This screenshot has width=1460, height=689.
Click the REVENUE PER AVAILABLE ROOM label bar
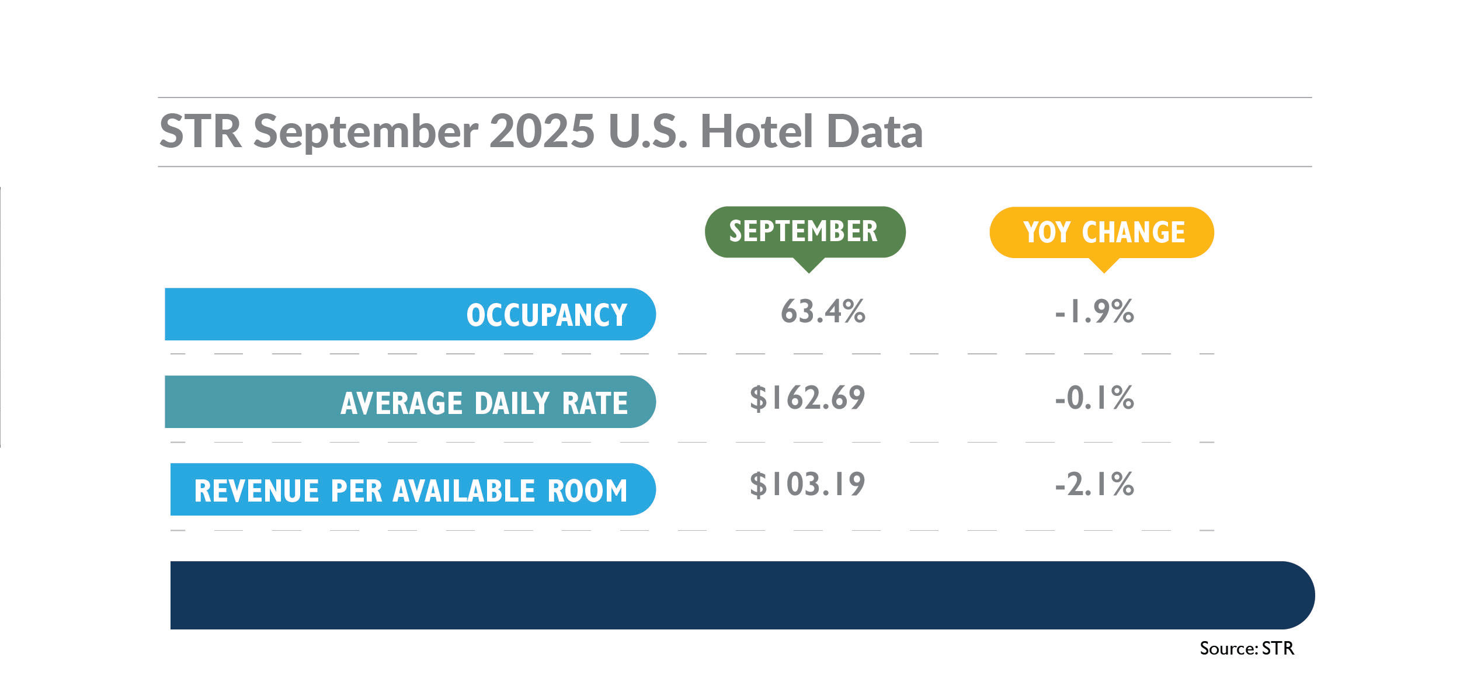tap(413, 489)
